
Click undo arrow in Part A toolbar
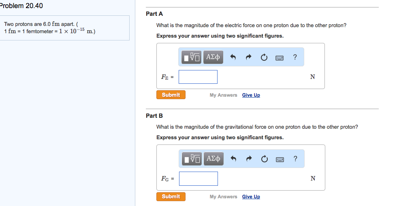(x=233, y=57)
